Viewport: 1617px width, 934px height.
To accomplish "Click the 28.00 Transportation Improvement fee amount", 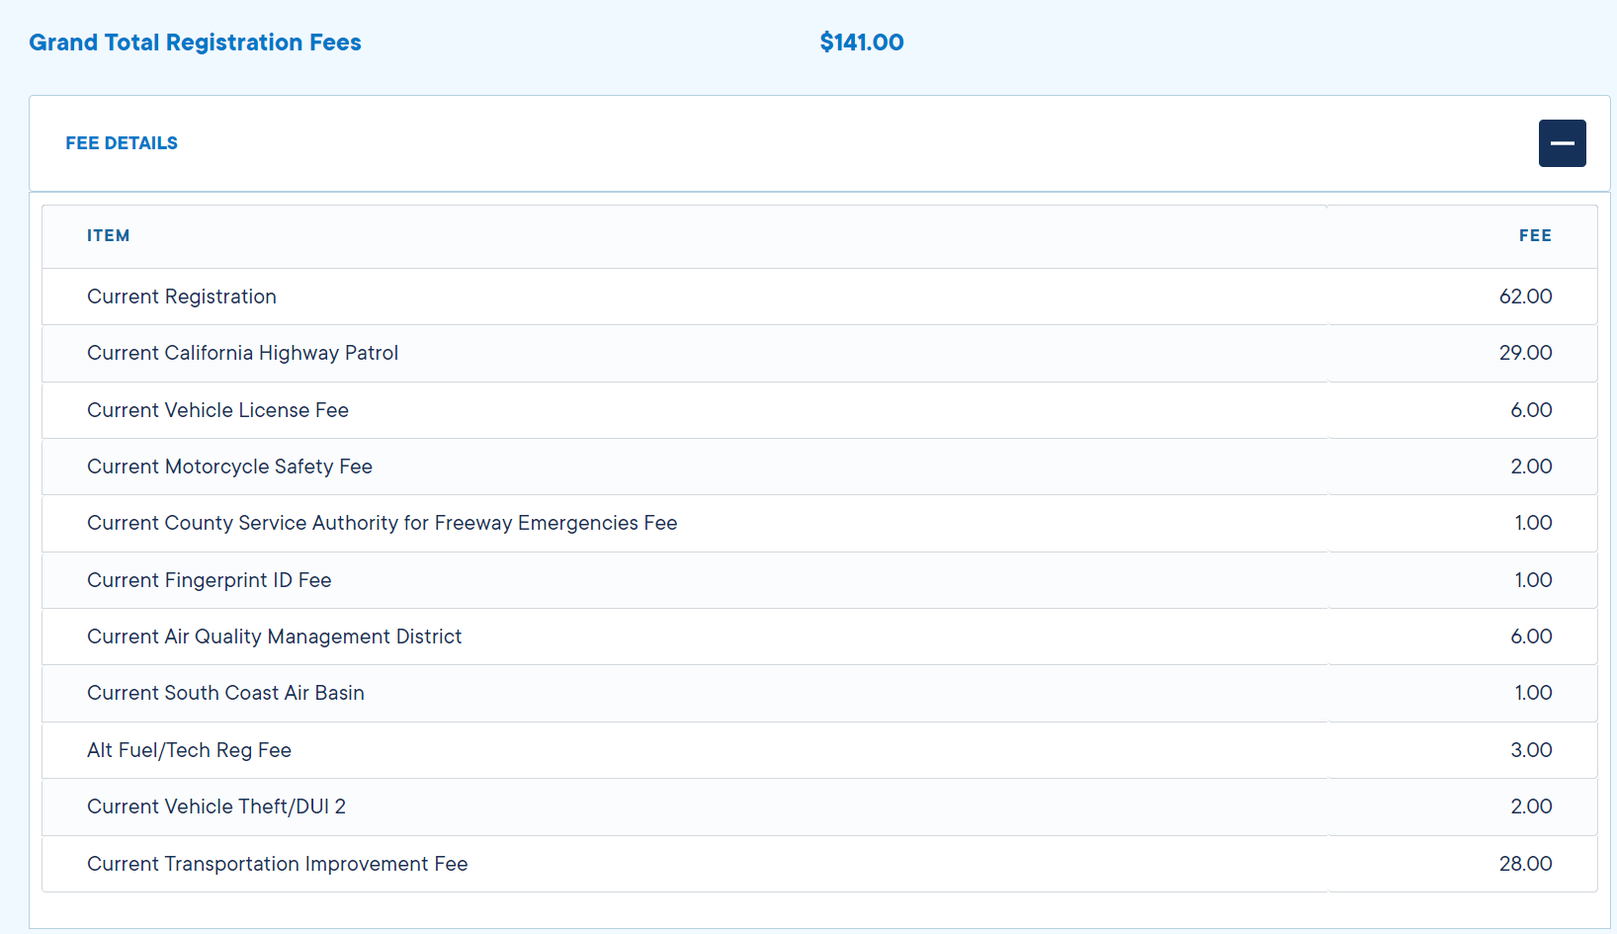I will point(1524,864).
